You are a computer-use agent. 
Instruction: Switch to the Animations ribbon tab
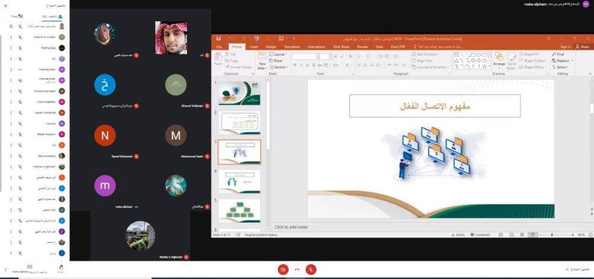coord(316,46)
